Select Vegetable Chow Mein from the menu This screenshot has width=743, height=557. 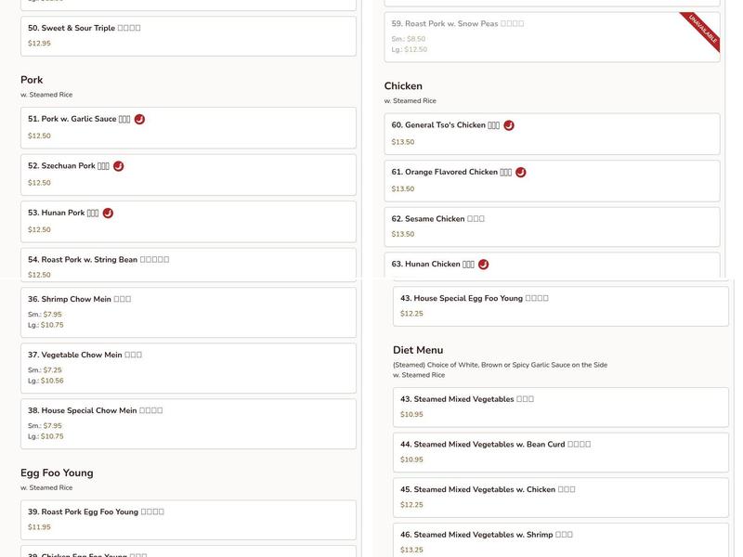coord(188,368)
